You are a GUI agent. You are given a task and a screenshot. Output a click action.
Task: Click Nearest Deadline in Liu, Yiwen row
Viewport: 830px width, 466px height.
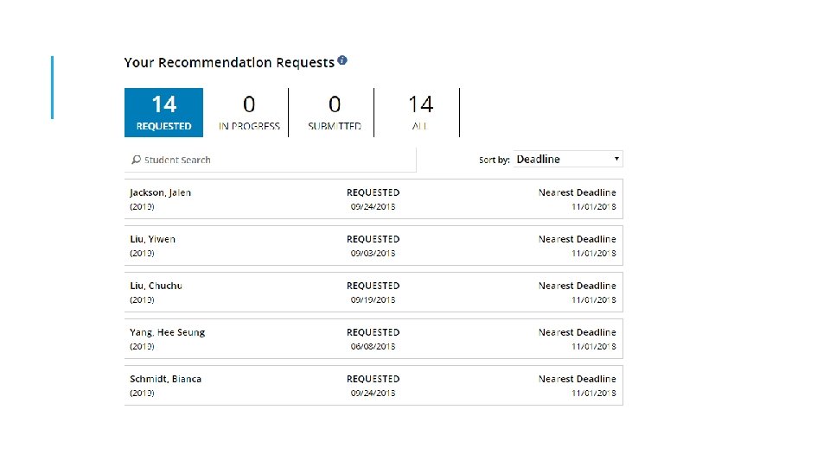click(578, 239)
